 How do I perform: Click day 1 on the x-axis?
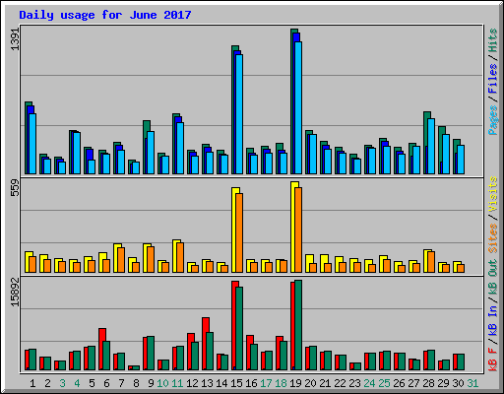click(x=32, y=383)
